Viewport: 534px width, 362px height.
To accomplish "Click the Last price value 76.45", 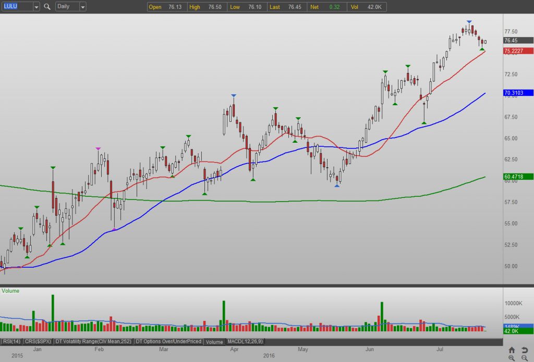I will [x=295, y=7].
